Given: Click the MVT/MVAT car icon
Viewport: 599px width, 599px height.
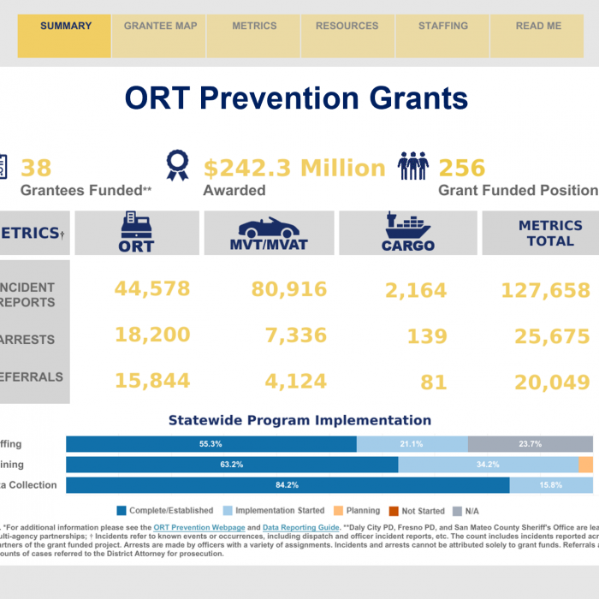Looking at the screenshot, I should (270, 228).
